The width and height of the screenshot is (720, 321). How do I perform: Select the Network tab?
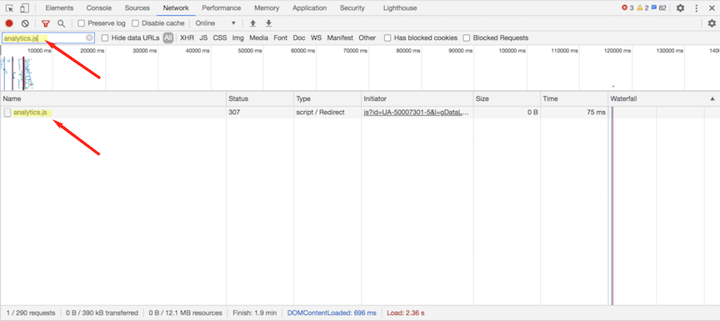pos(176,8)
